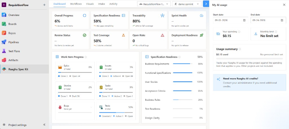Open the Raaghu Spec Kit sidebar icon
289x129 pixels.
click(x=4, y=69)
